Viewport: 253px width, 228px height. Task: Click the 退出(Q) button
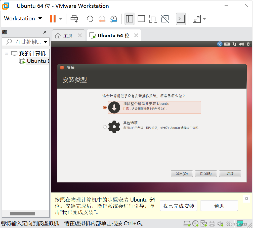pyautogui.click(x=182, y=174)
